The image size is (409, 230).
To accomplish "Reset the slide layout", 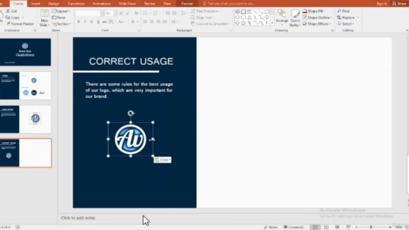I will coord(59,17).
